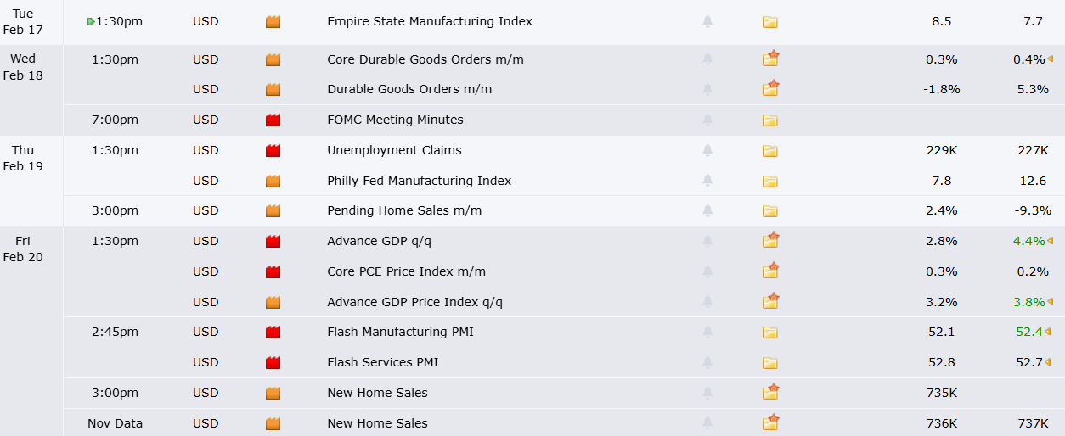This screenshot has width=1065, height=436.
Task: Open detail folder for Empire State Manufacturing Index
Action: pyautogui.click(x=770, y=22)
